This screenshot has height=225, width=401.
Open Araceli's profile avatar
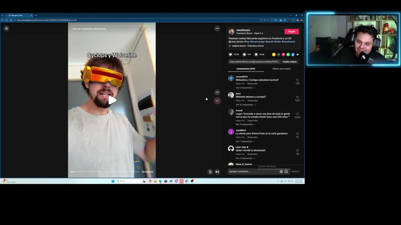pyautogui.click(x=231, y=112)
